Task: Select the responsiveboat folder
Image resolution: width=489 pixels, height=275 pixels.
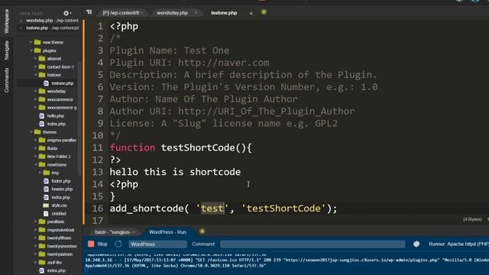Action: pos(61,230)
